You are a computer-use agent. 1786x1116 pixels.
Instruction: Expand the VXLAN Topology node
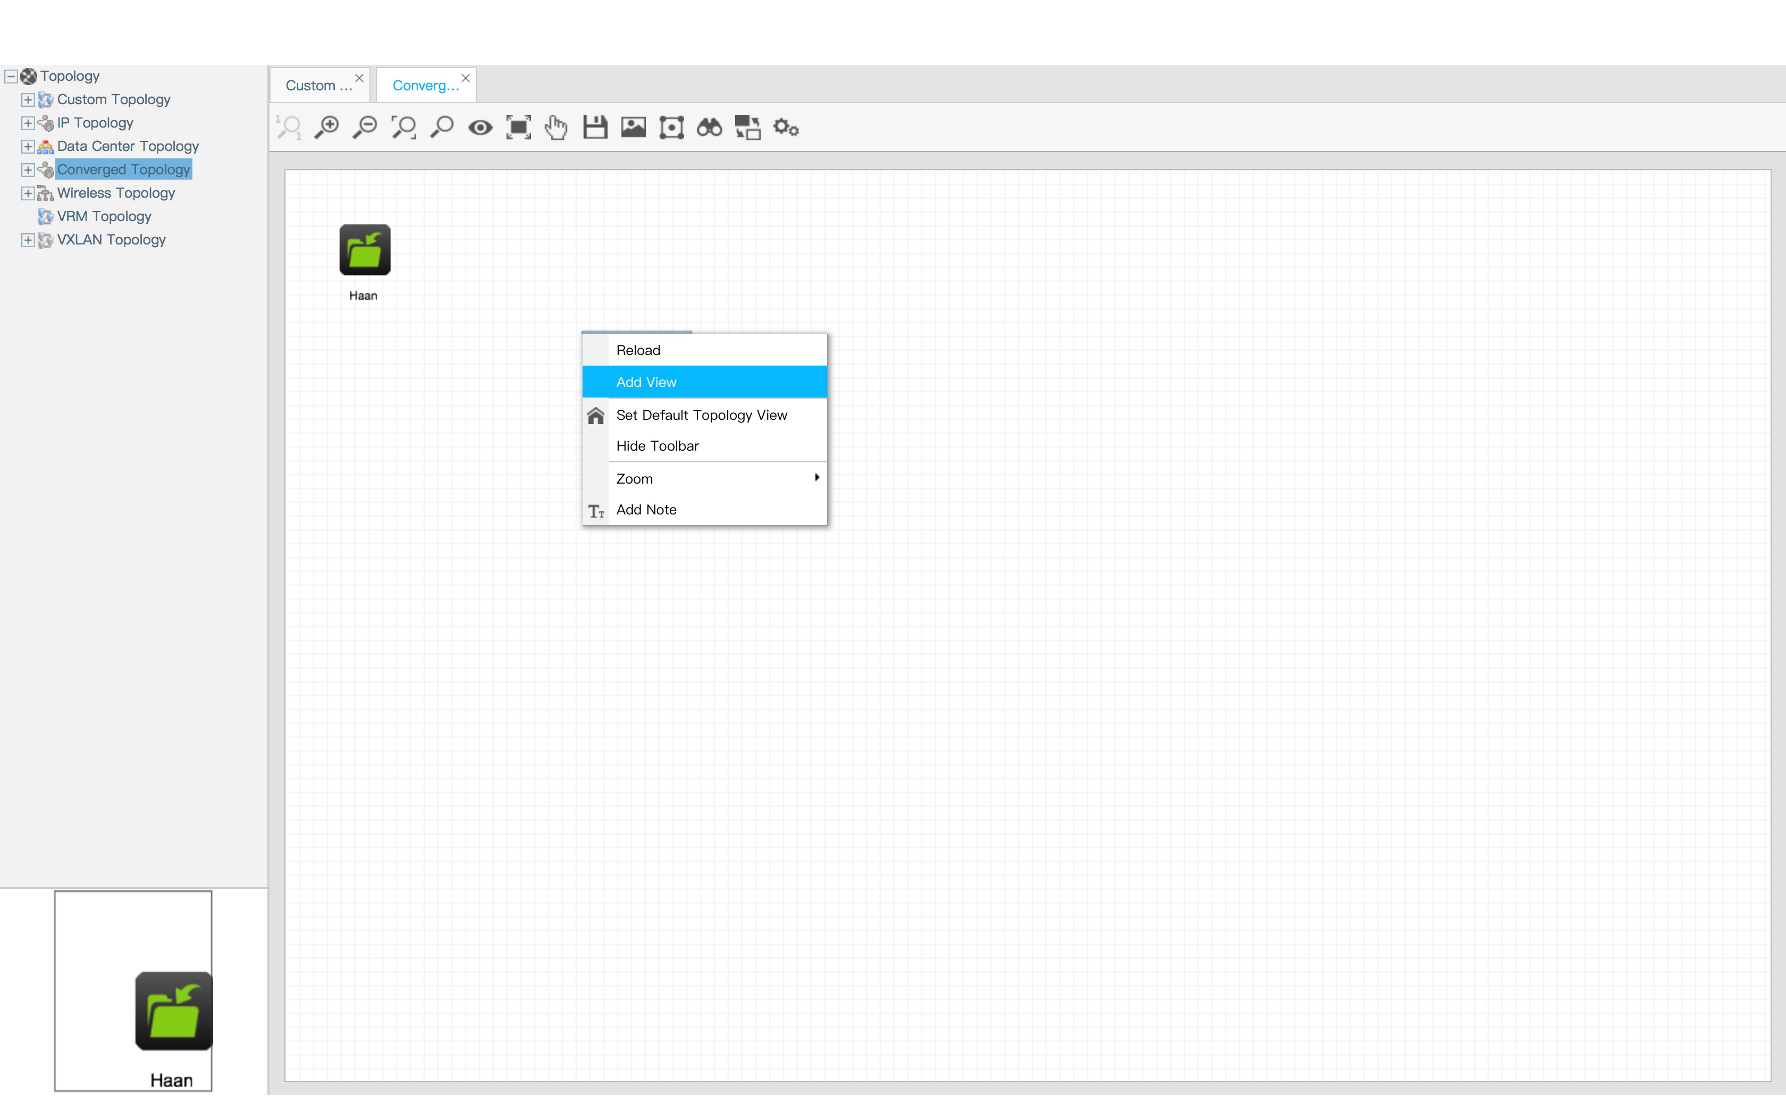tap(27, 240)
